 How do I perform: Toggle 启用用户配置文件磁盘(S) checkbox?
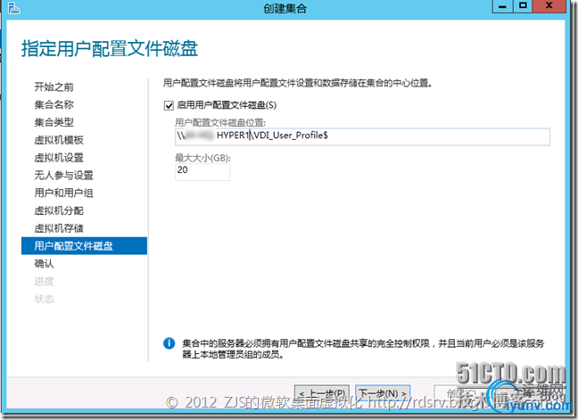coord(169,106)
